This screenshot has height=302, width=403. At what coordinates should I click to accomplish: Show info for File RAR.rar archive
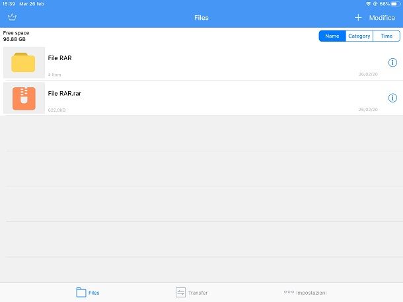[x=392, y=98]
